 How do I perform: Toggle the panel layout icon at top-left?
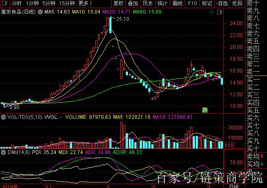(x=5, y=3)
